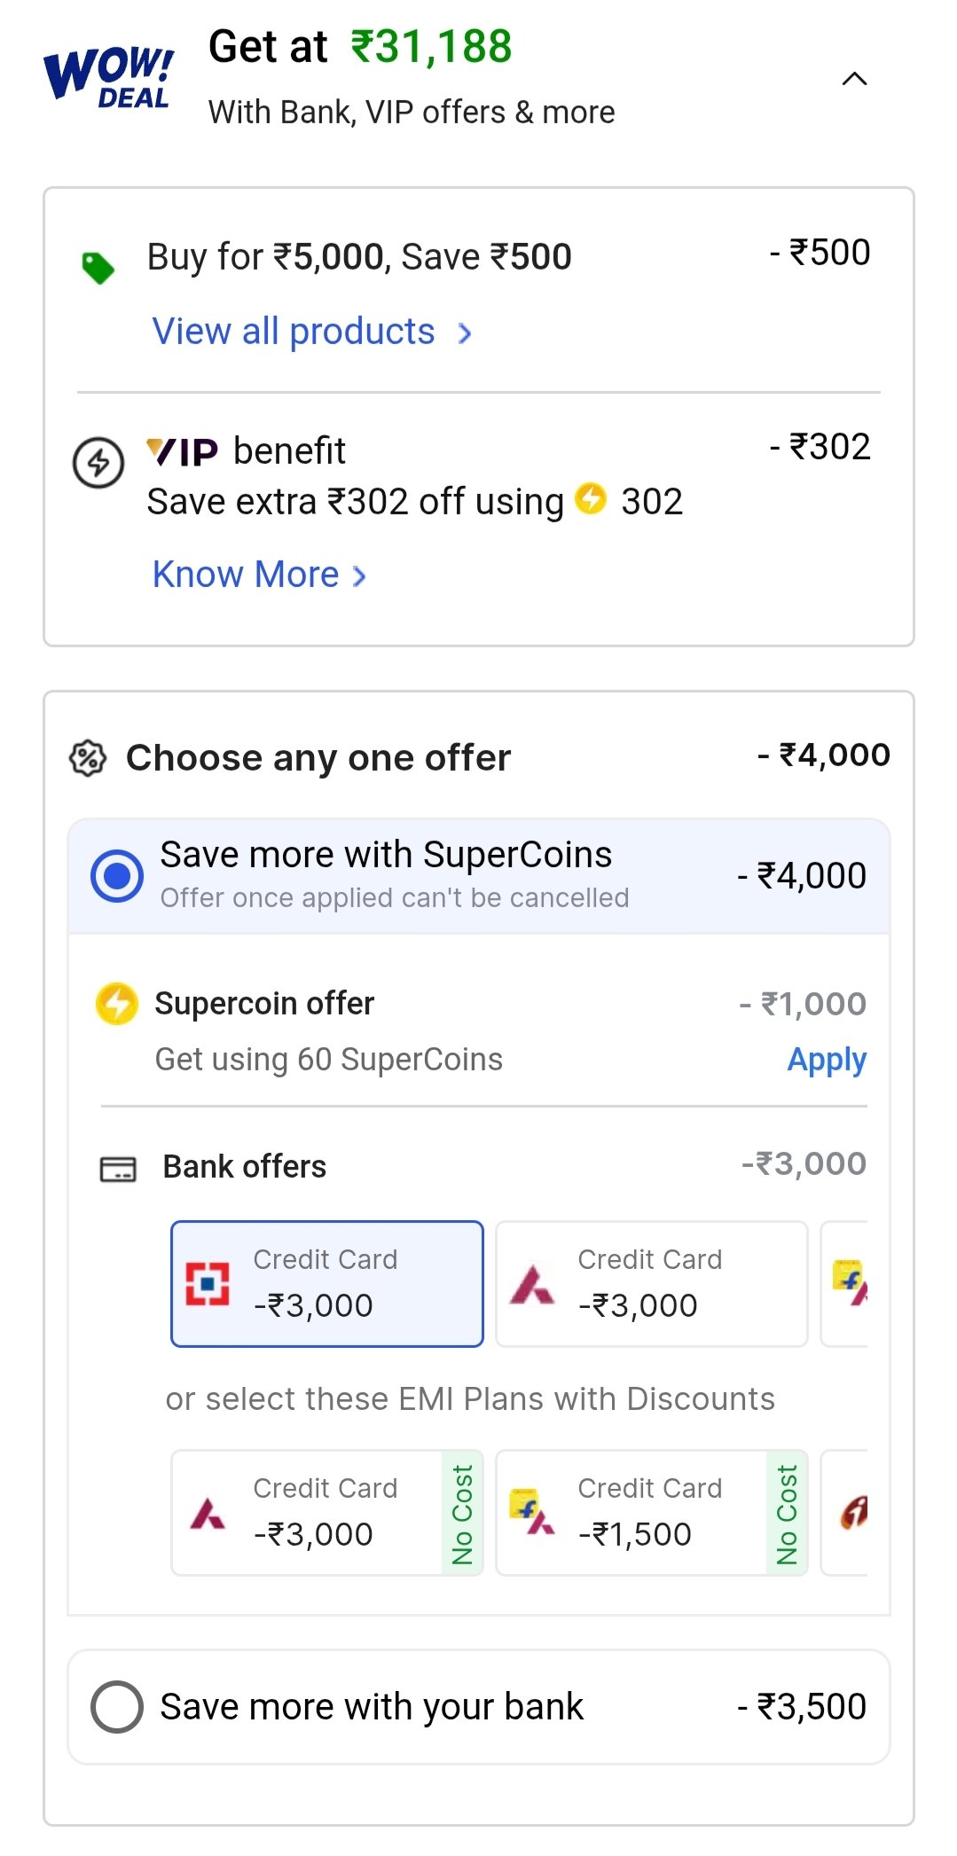Viewport: 957px width, 1856px height.
Task: Collapse the Get at ₹31,188 section
Action: (853, 79)
